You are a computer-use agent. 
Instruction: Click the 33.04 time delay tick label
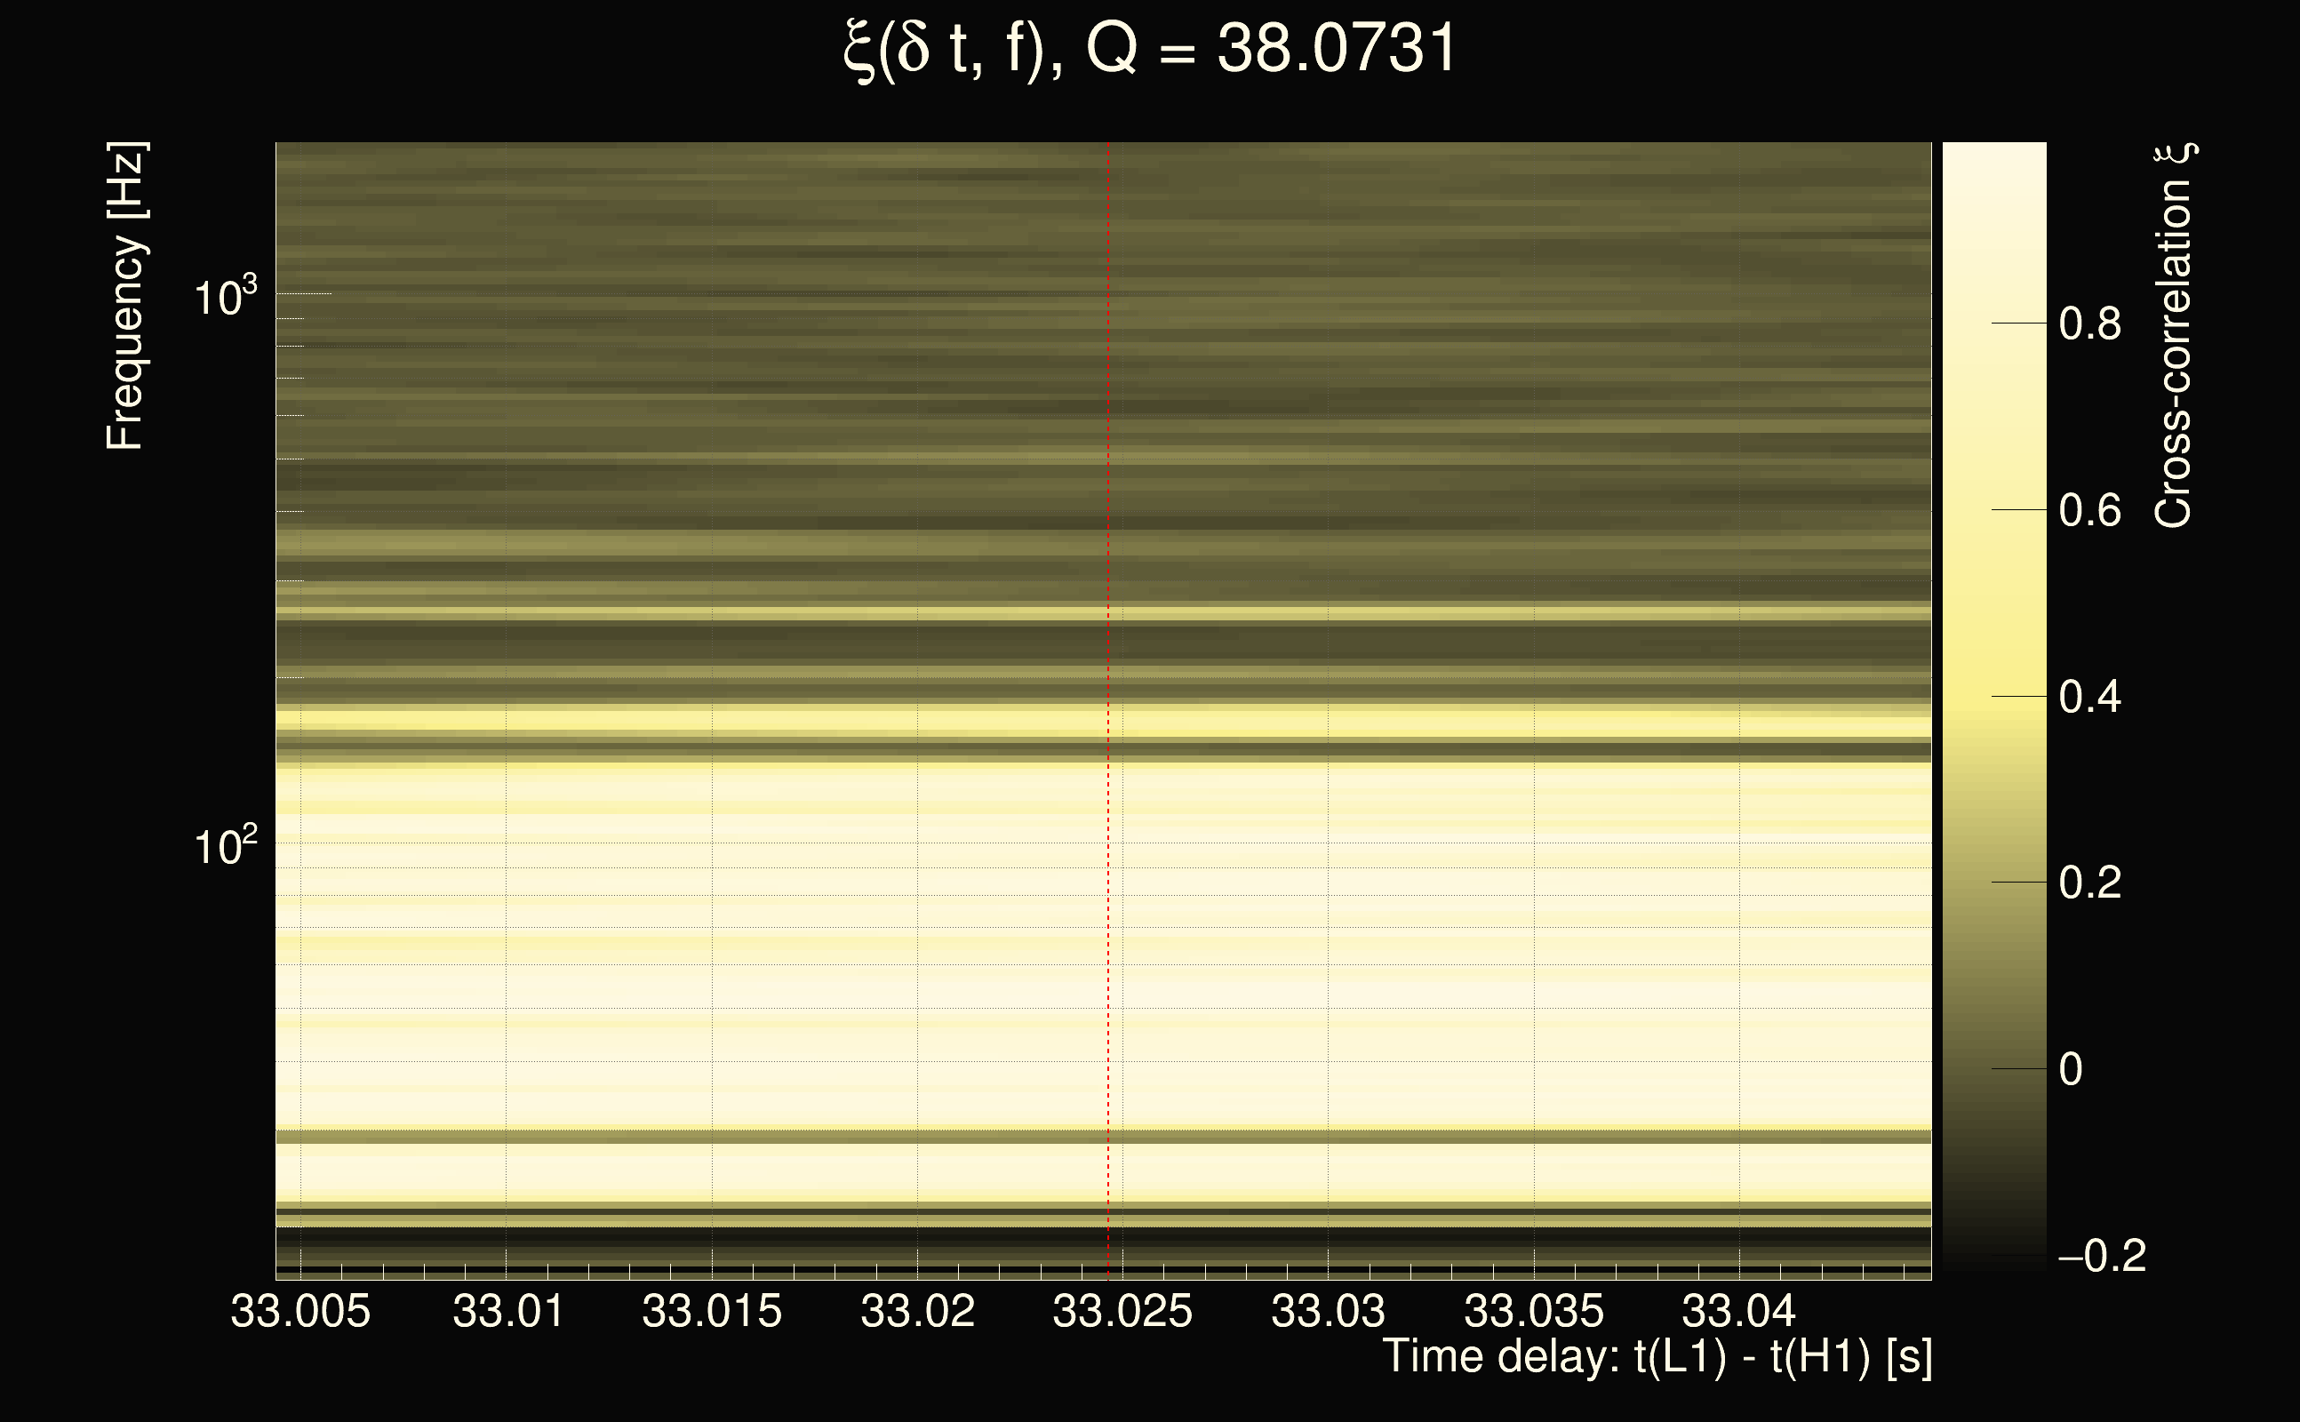(1738, 1311)
